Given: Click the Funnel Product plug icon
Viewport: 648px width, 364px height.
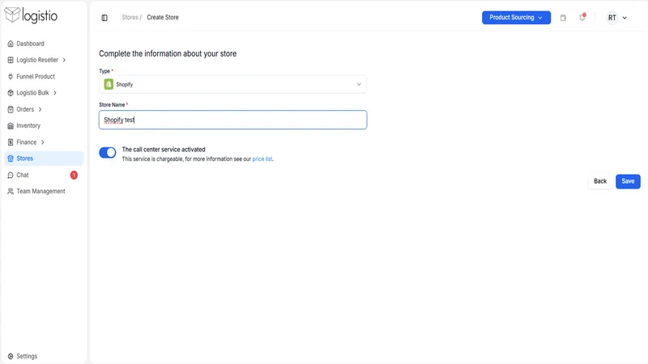Looking at the screenshot, I should tap(11, 76).
